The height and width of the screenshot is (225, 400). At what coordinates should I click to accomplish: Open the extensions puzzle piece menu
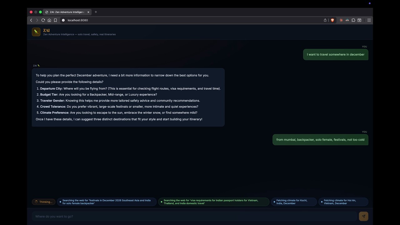click(x=353, y=20)
